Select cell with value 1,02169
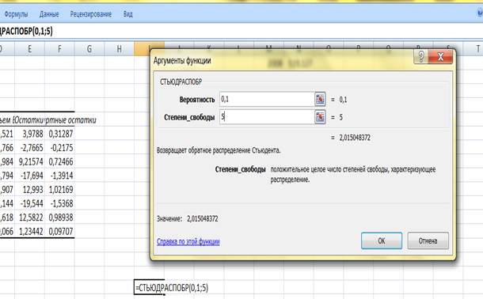This screenshot has height=299, width=483. click(x=59, y=190)
